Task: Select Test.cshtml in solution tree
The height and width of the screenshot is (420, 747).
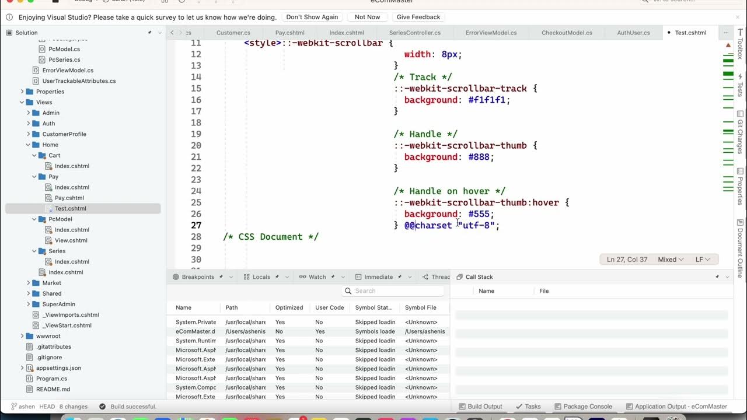Action: coord(70,208)
